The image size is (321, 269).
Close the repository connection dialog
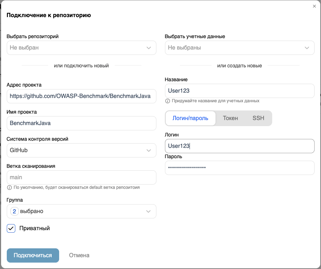click(314, 6)
